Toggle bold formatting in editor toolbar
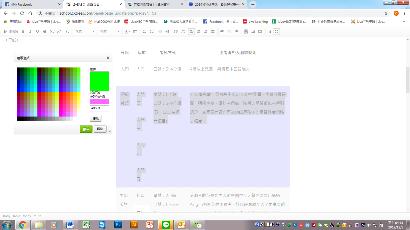 23,31
